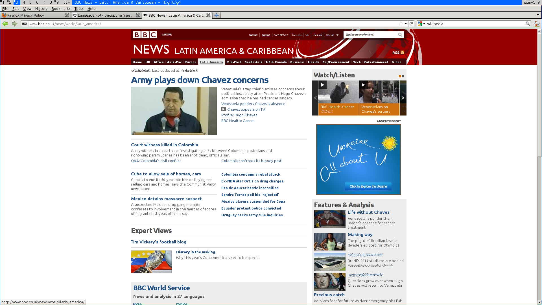
Task: Open the Bookmarks menu
Action: 61,8
